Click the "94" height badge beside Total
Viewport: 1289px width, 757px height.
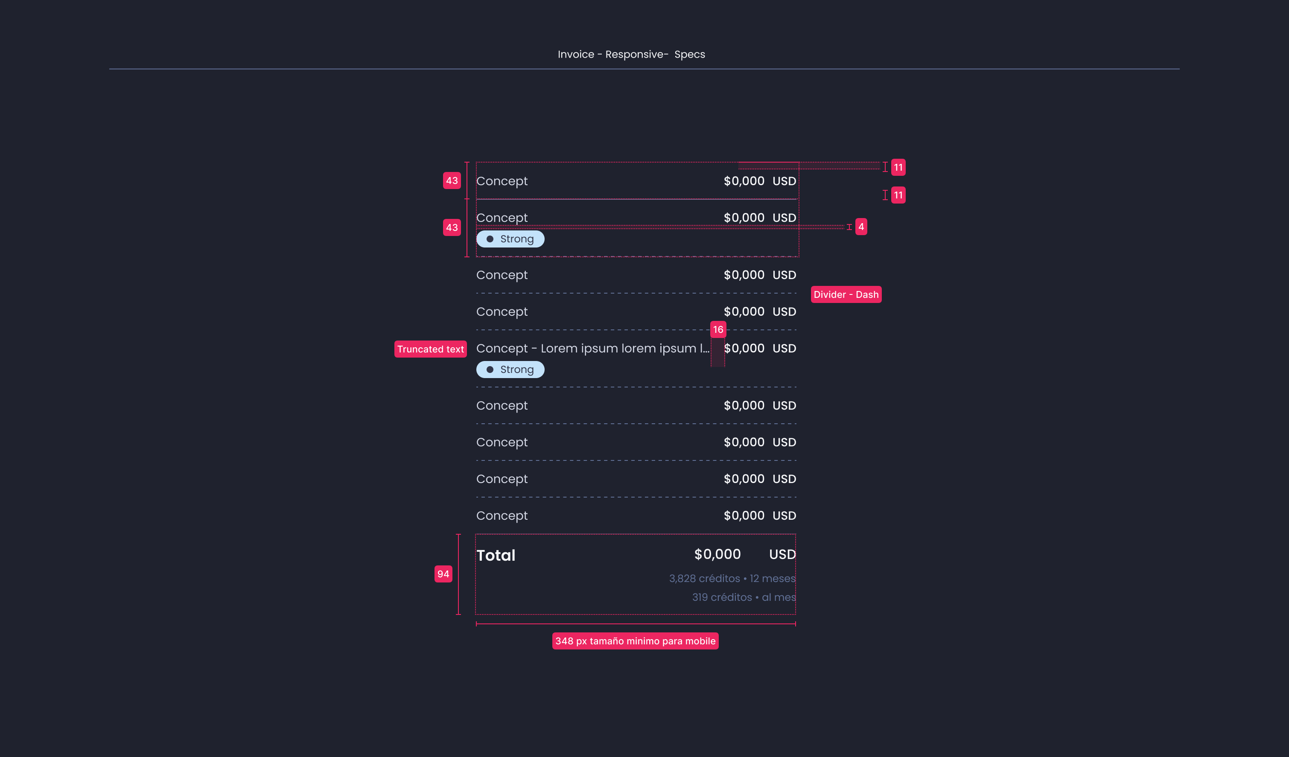[443, 574]
